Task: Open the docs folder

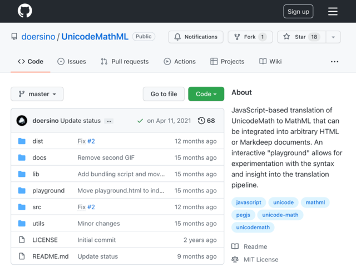Action: (39, 157)
